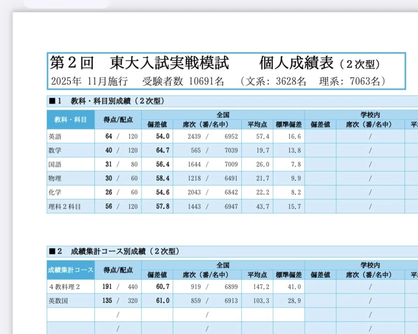
Task: Click section header 成績集計コース別成績
Action: tap(125, 251)
